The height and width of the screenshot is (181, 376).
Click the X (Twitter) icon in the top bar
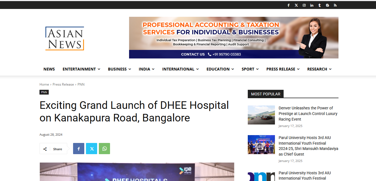pos(296,5)
